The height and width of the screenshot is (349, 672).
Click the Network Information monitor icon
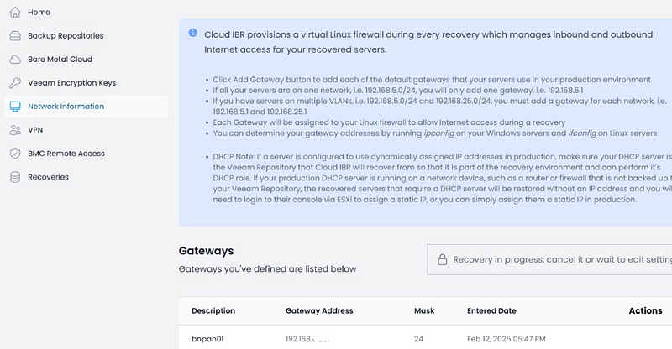[x=14, y=107]
